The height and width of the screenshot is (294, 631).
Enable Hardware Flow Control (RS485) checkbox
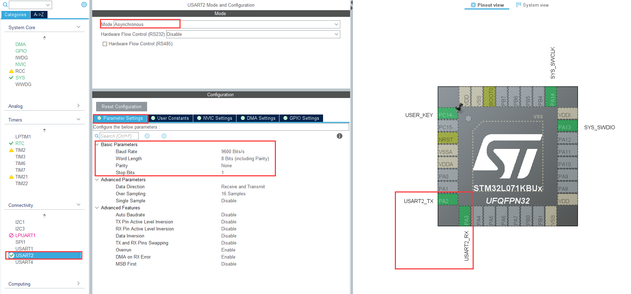coord(105,44)
